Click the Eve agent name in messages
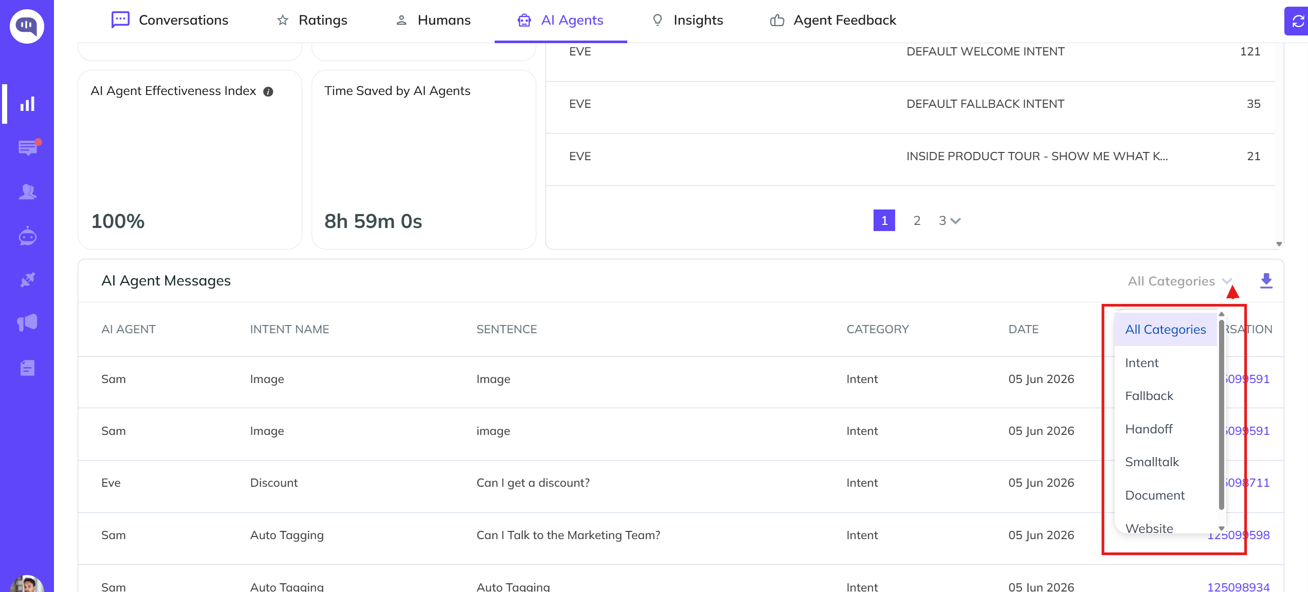This screenshot has width=1308, height=592. click(111, 483)
